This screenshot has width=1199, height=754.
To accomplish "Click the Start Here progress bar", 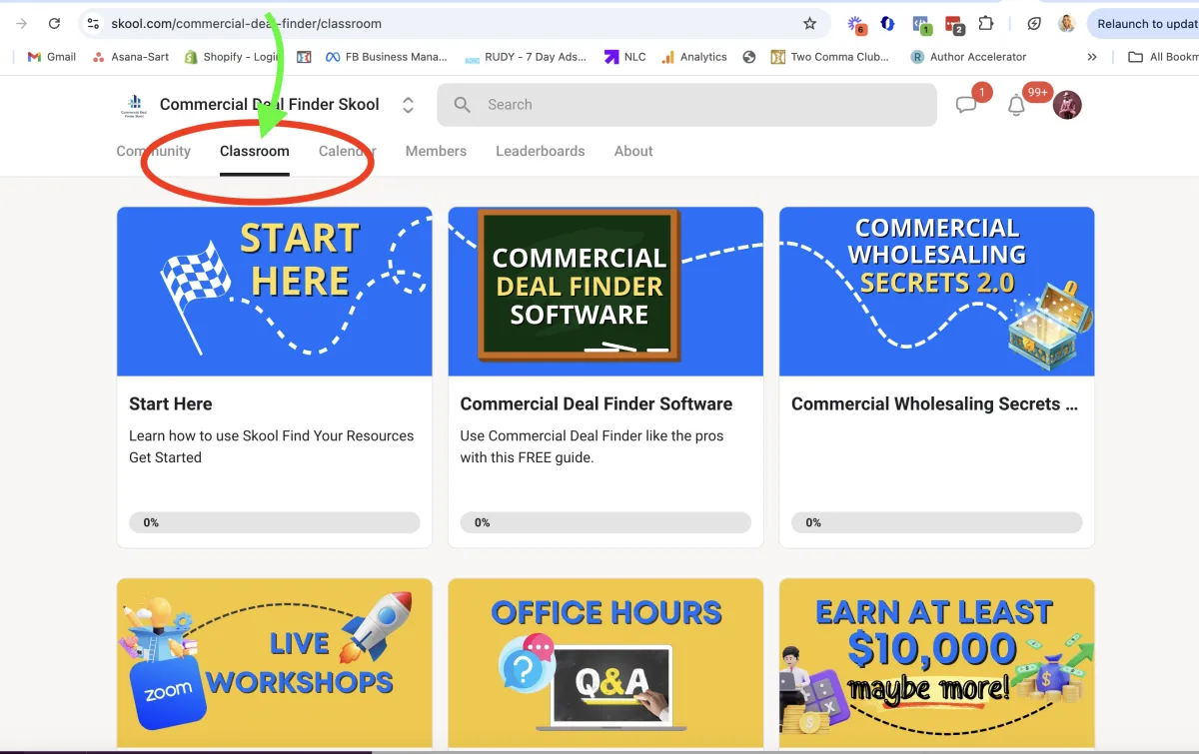I will pos(275,522).
